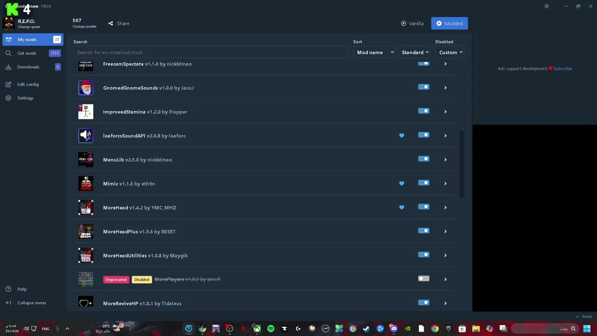
Task: Expand the FreecamSpectate row chevron
Action: 445,64
